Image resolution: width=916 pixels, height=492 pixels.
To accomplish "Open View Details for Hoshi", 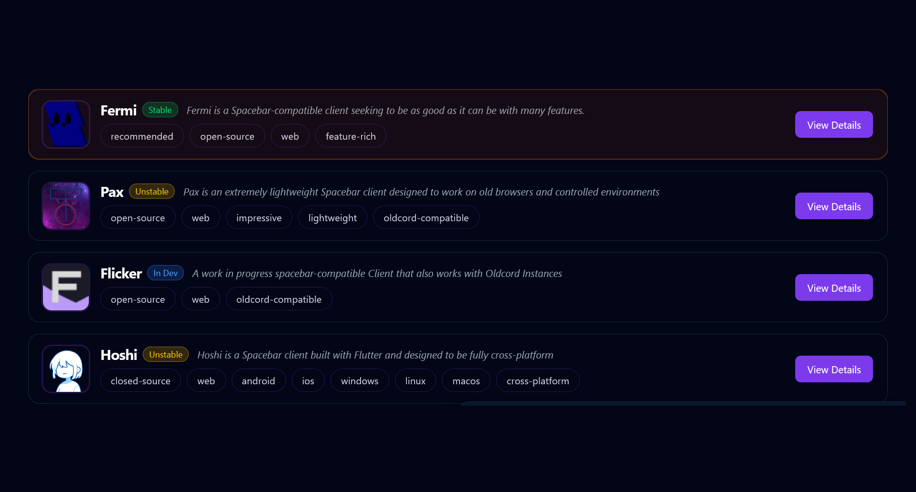I will point(833,369).
